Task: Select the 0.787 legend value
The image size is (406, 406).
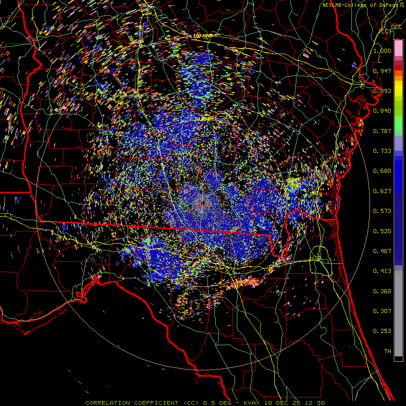Action: tap(382, 131)
